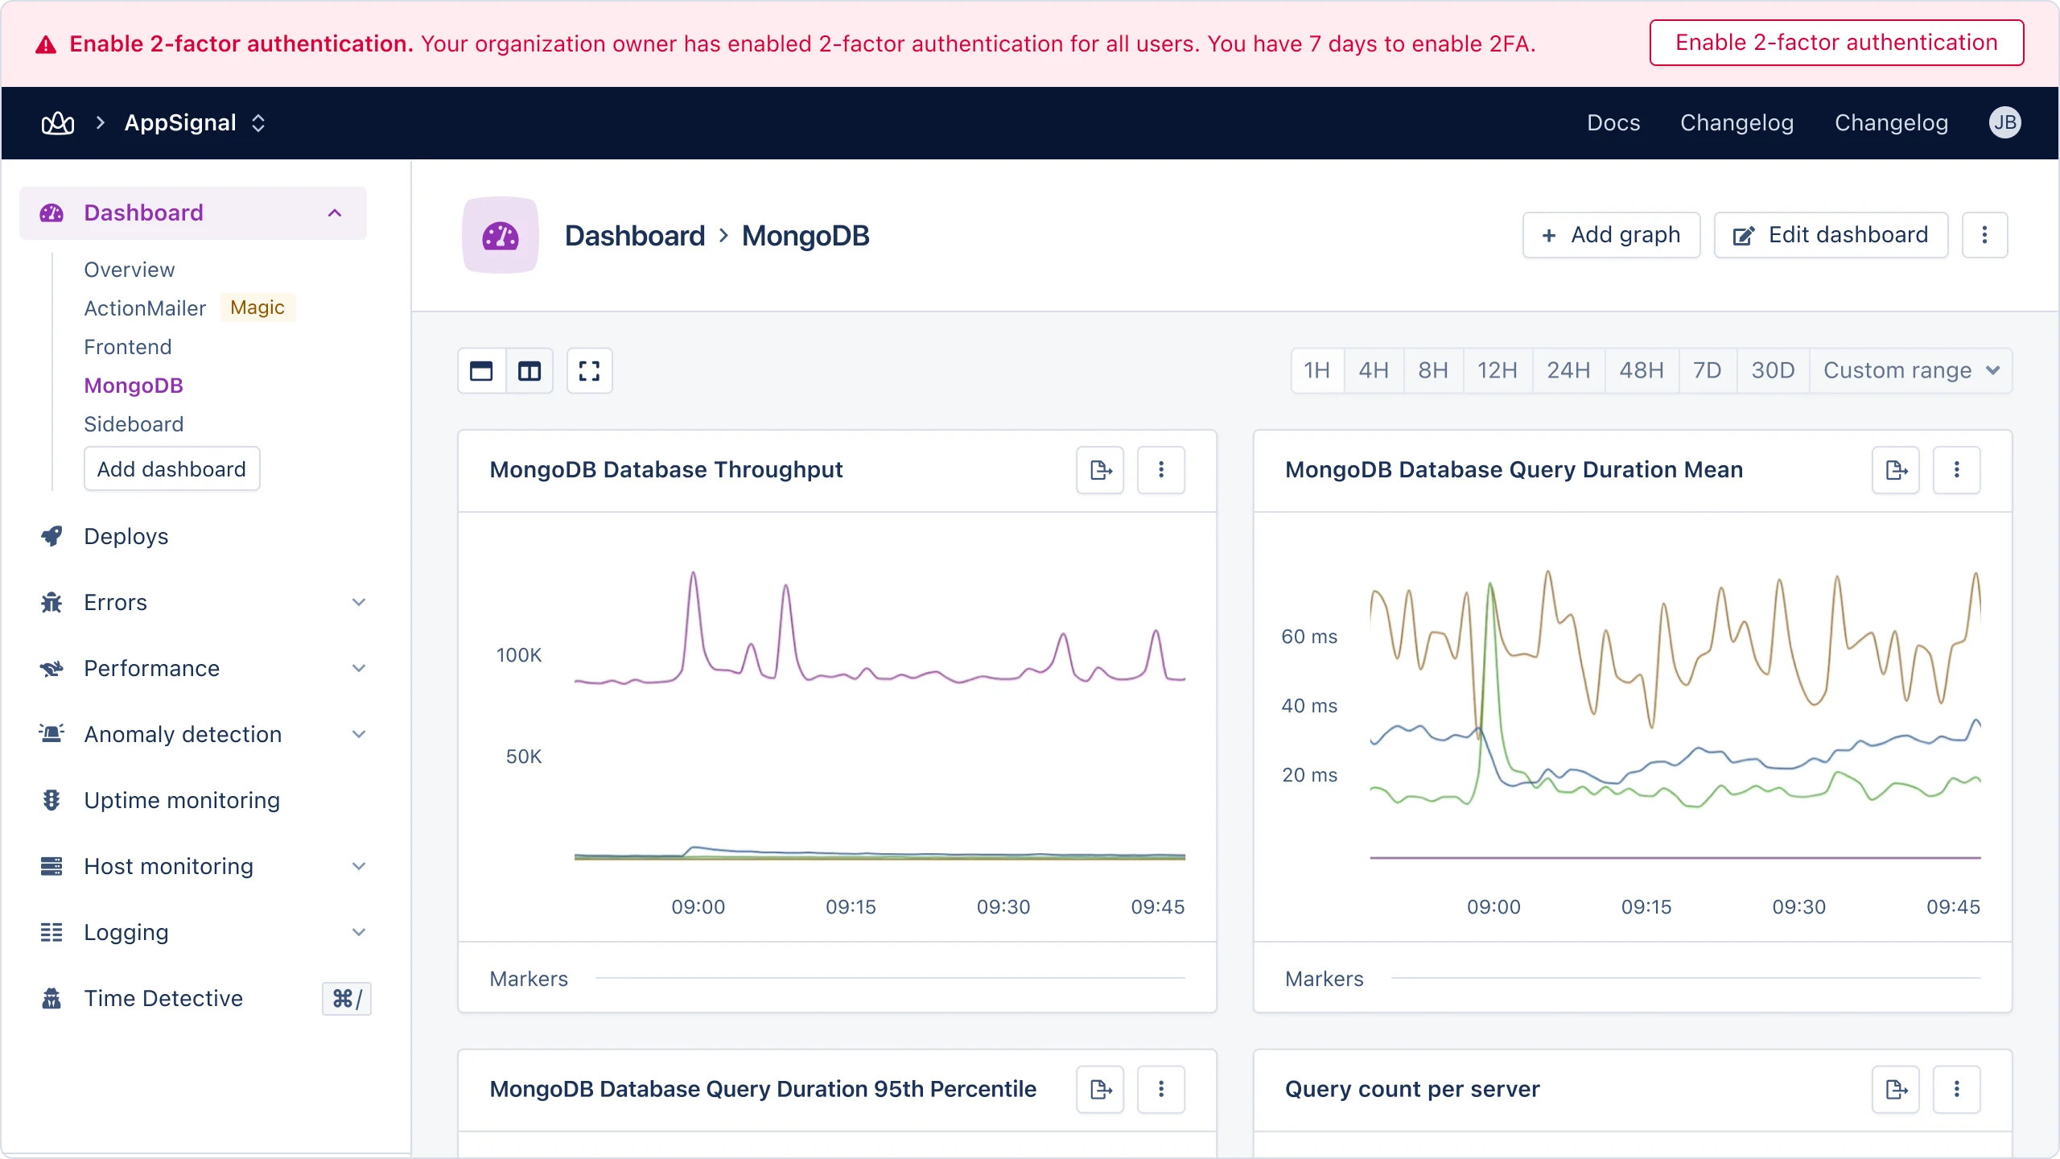Image resolution: width=2060 pixels, height=1159 pixels.
Task: Open the first Changelog link
Action: tap(1737, 122)
